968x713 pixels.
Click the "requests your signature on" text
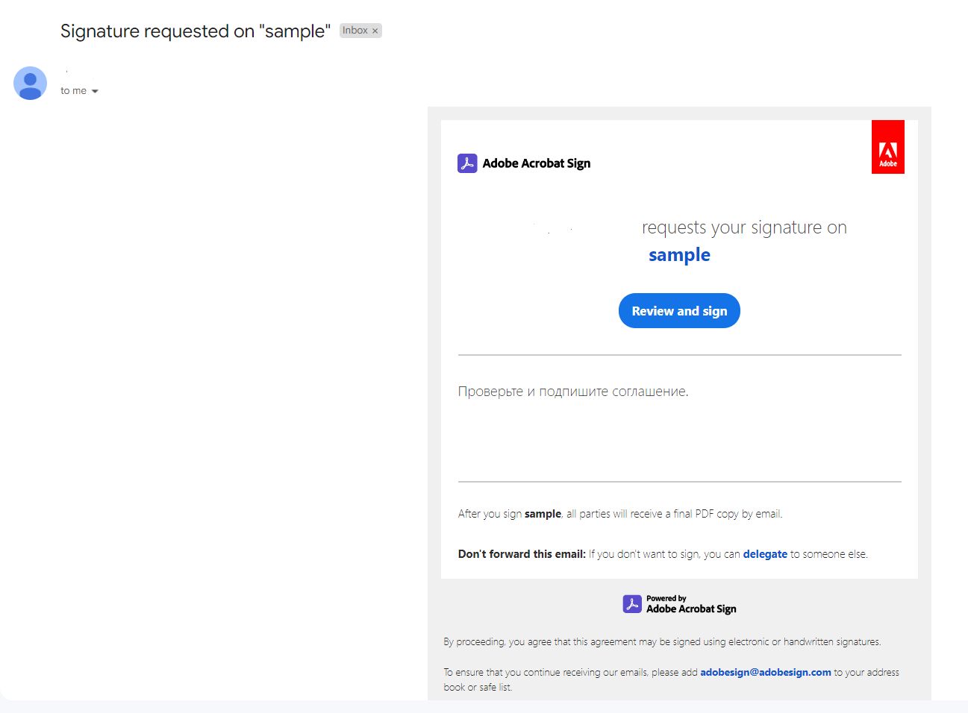coord(744,227)
